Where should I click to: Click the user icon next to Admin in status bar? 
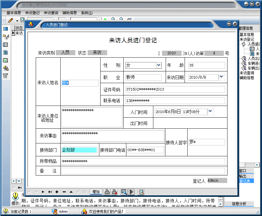(x=55, y=211)
